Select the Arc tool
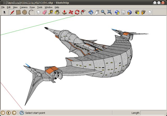Viewport: 167px width, 116px height. [x=31, y=12]
